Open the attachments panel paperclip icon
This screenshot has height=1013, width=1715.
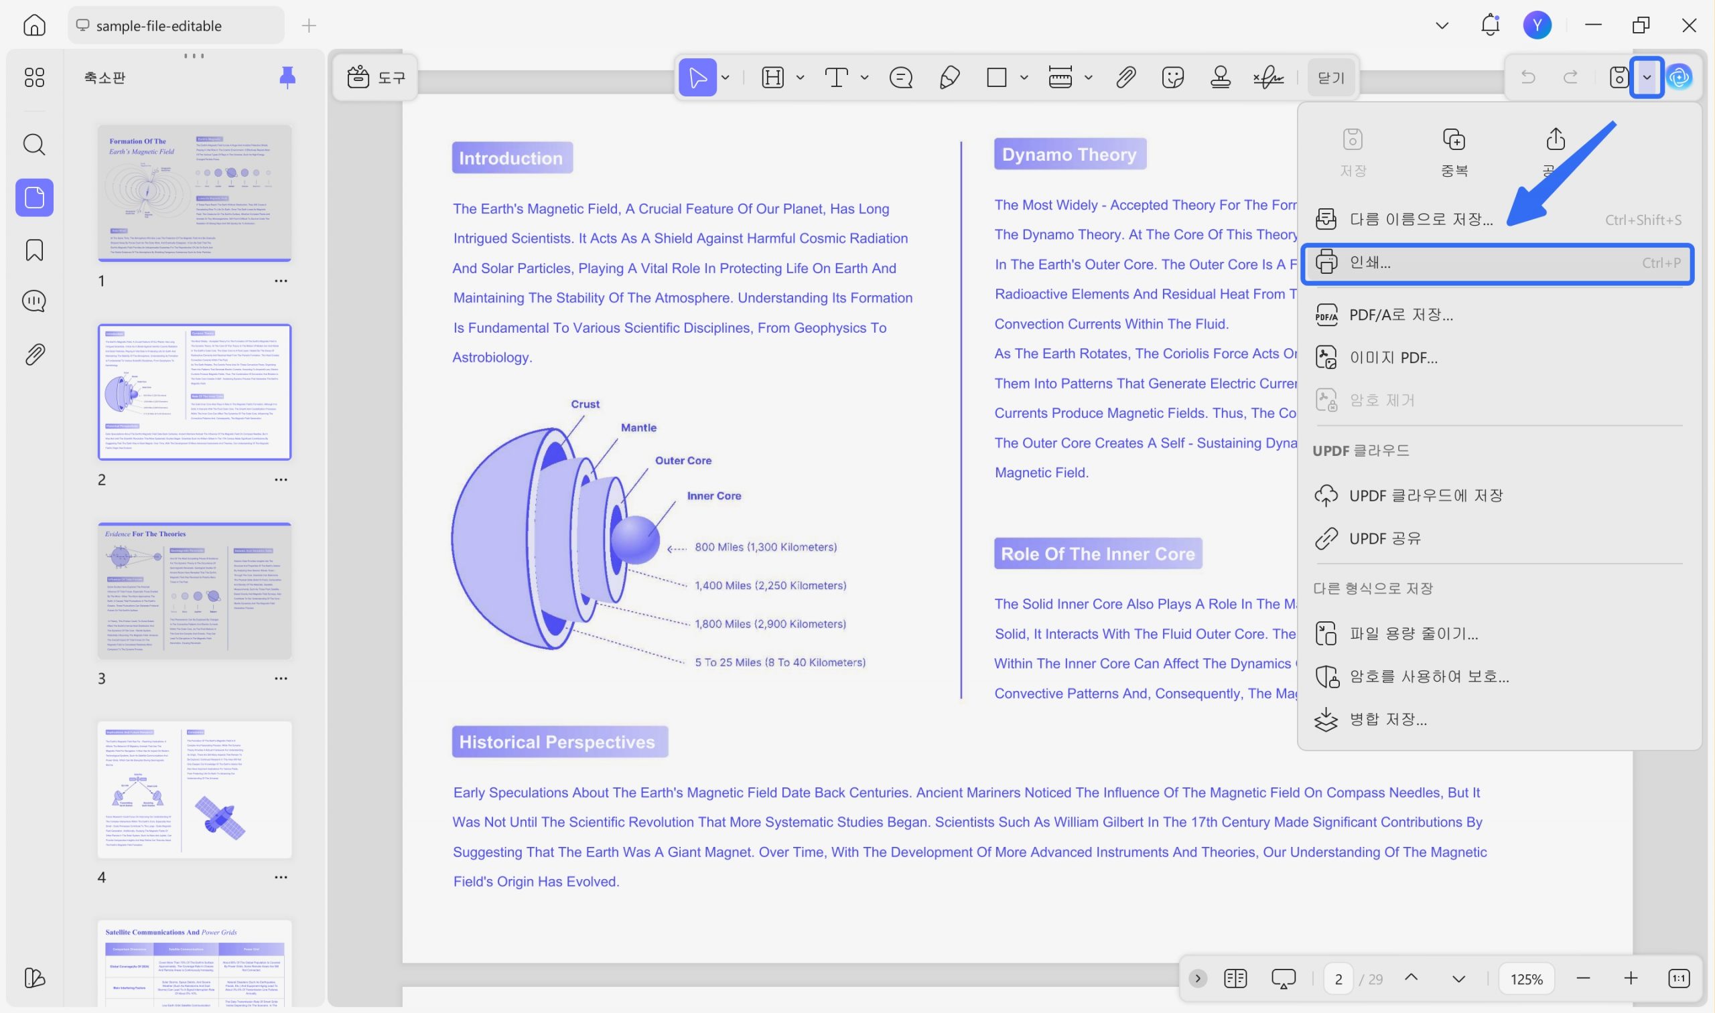[x=34, y=354]
